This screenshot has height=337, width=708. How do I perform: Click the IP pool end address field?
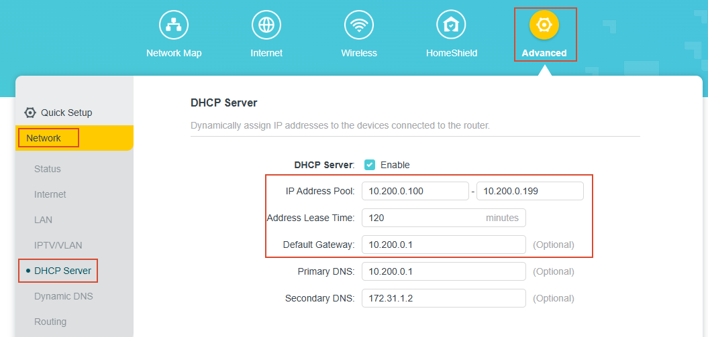(530, 191)
